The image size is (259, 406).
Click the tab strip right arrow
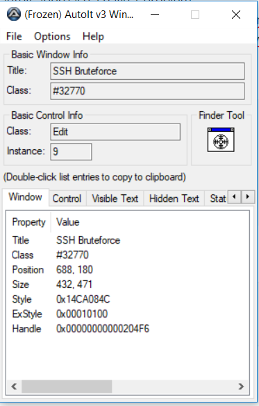248,197
